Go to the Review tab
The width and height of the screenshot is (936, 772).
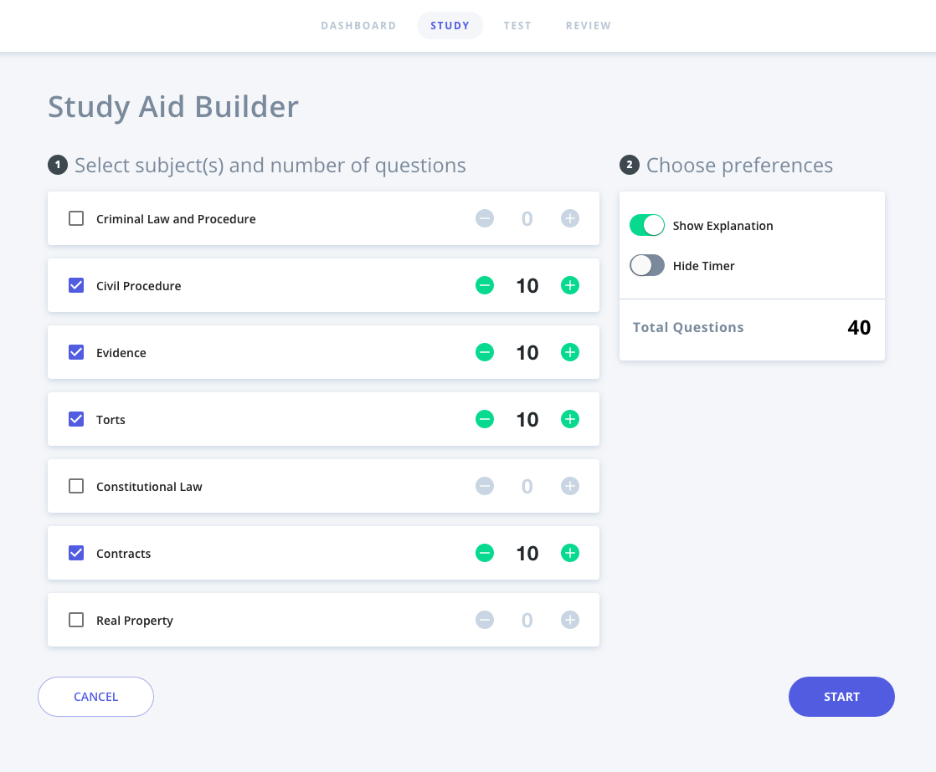pos(589,26)
